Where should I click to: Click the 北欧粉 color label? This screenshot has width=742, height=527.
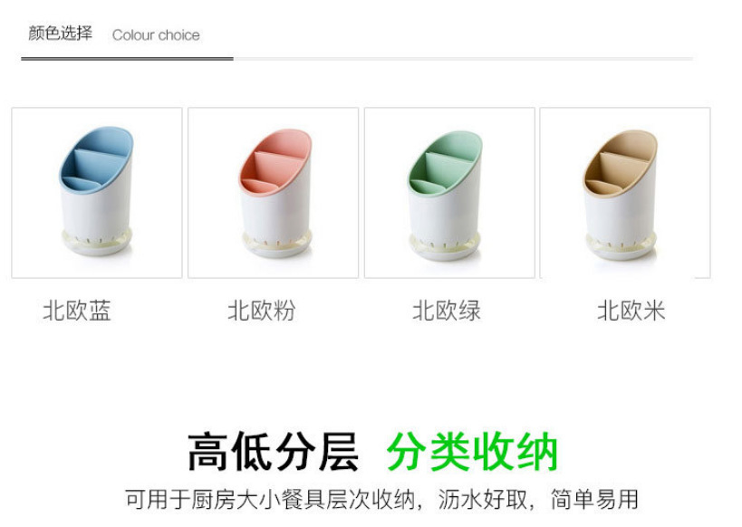click(262, 311)
